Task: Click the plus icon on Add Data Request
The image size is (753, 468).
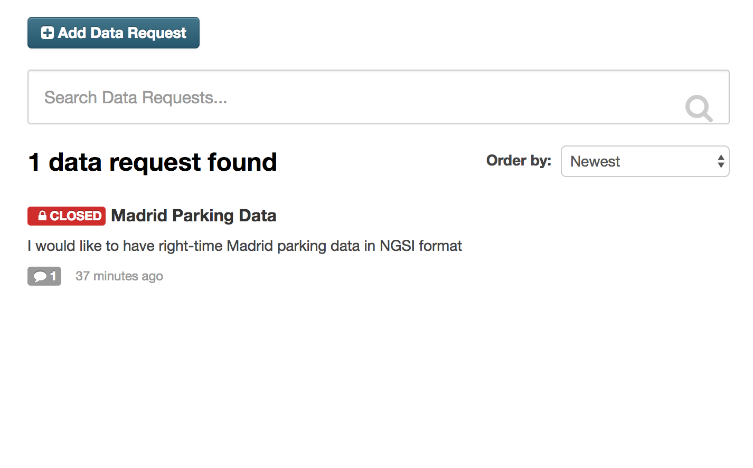Action: click(48, 33)
